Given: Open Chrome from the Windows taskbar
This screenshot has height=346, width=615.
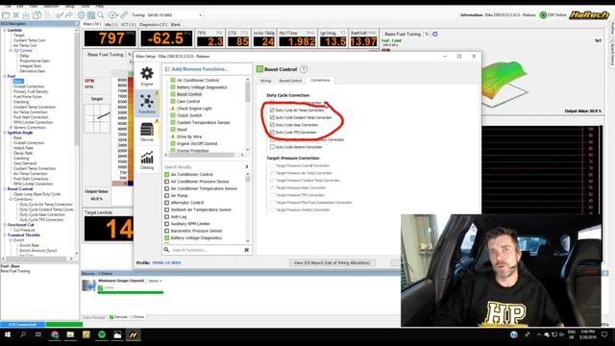Looking at the screenshot, I should (55, 334).
